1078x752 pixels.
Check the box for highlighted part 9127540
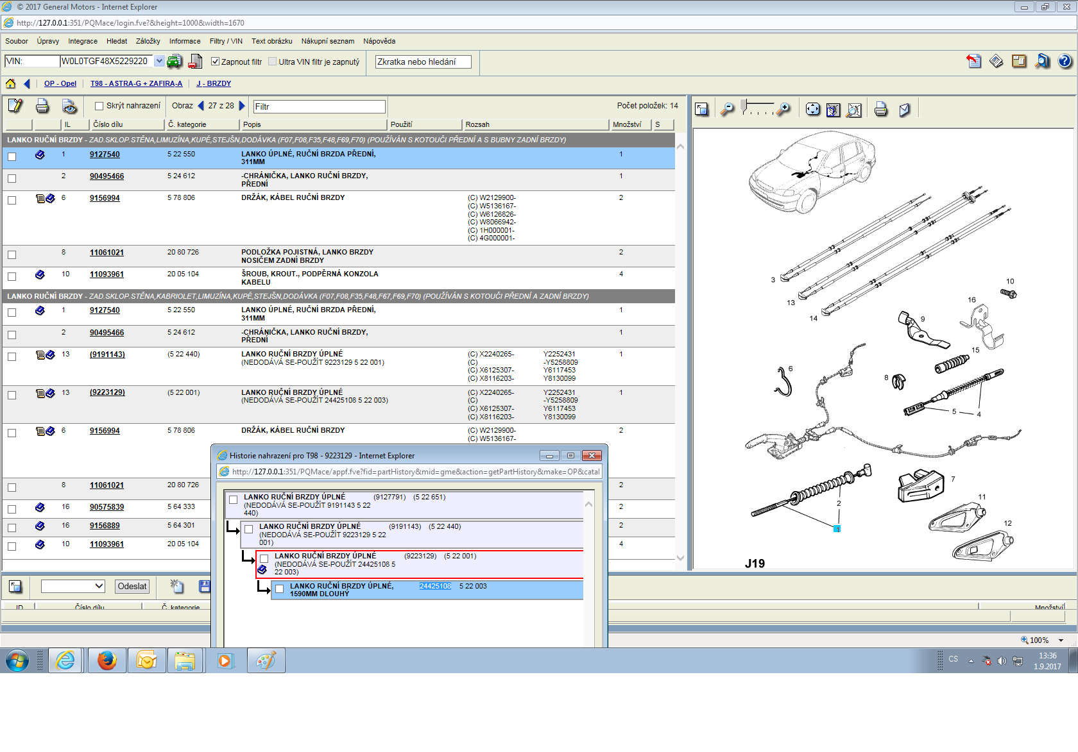coord(12,156)
